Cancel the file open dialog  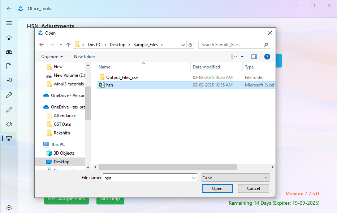click(x=253, y=188)
